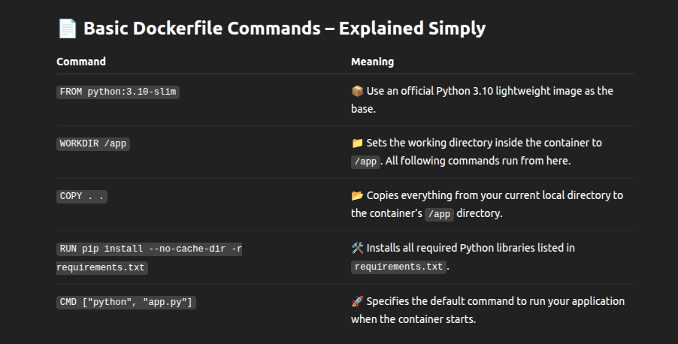Click the document page icon beside the title
The image size is (678, 344).
tap(68, 29)
